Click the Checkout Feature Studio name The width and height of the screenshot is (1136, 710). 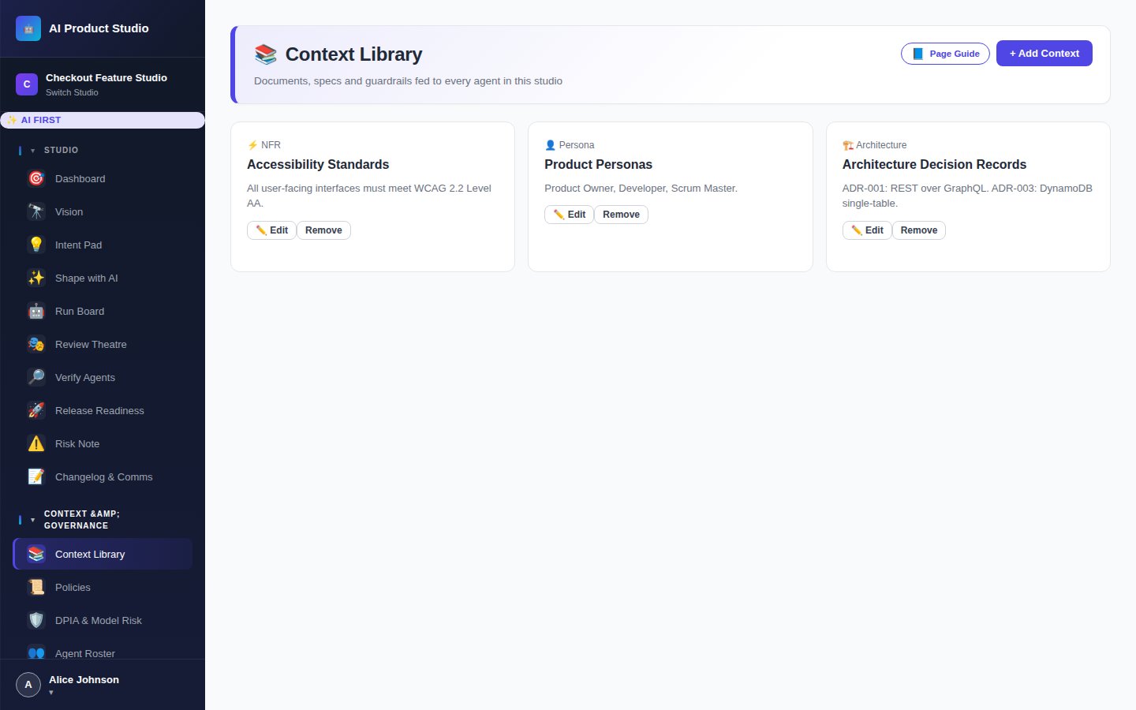106,77
